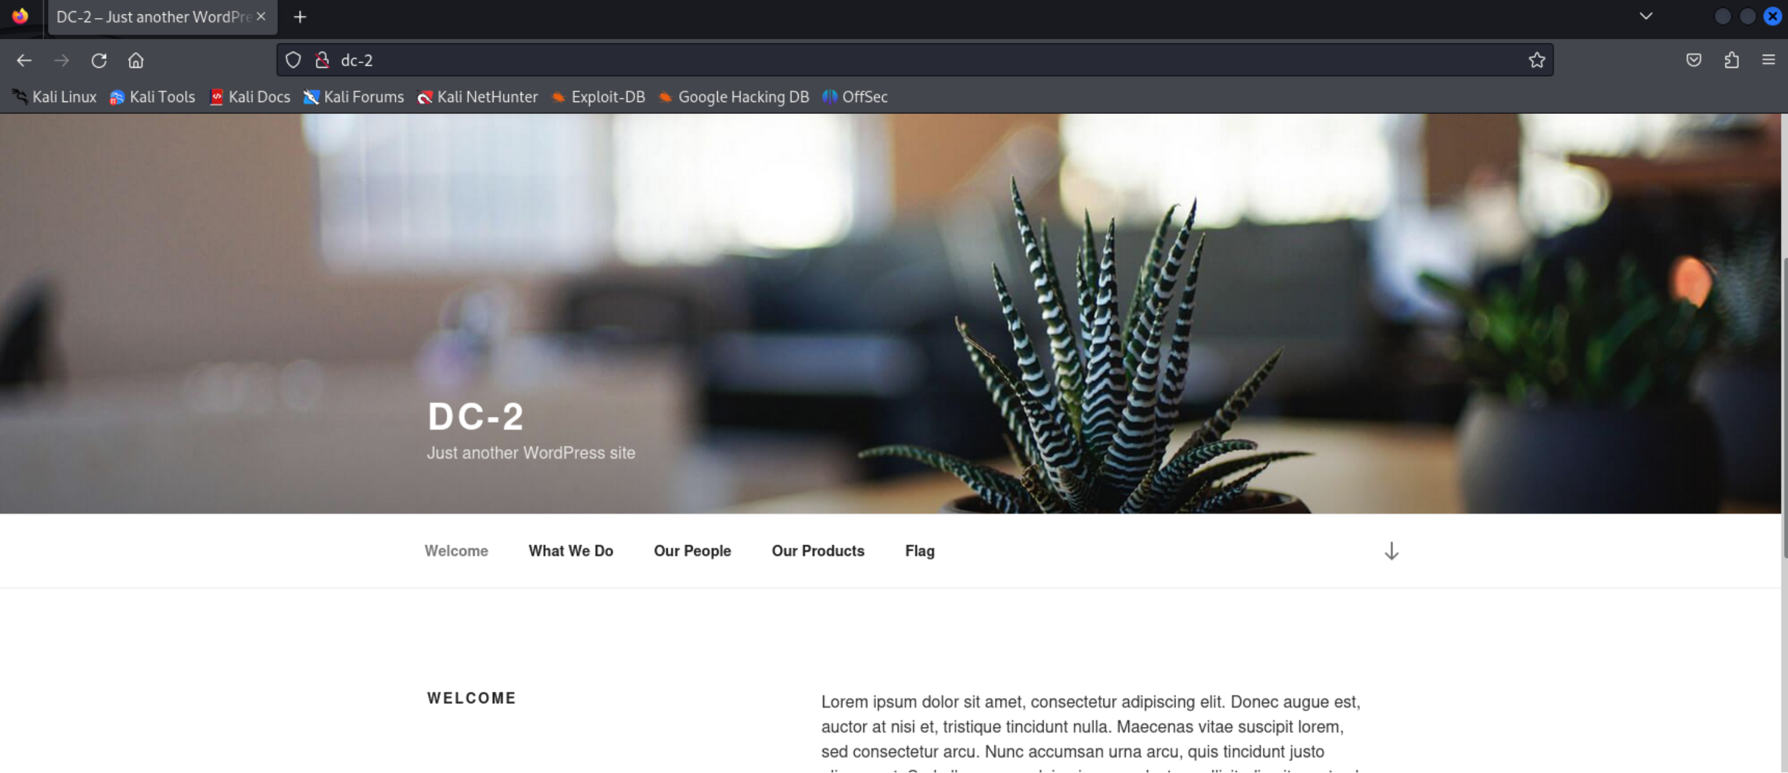
Task: Click the browser back arrow button
Action: pyautogui.click(x=24, y=61)
